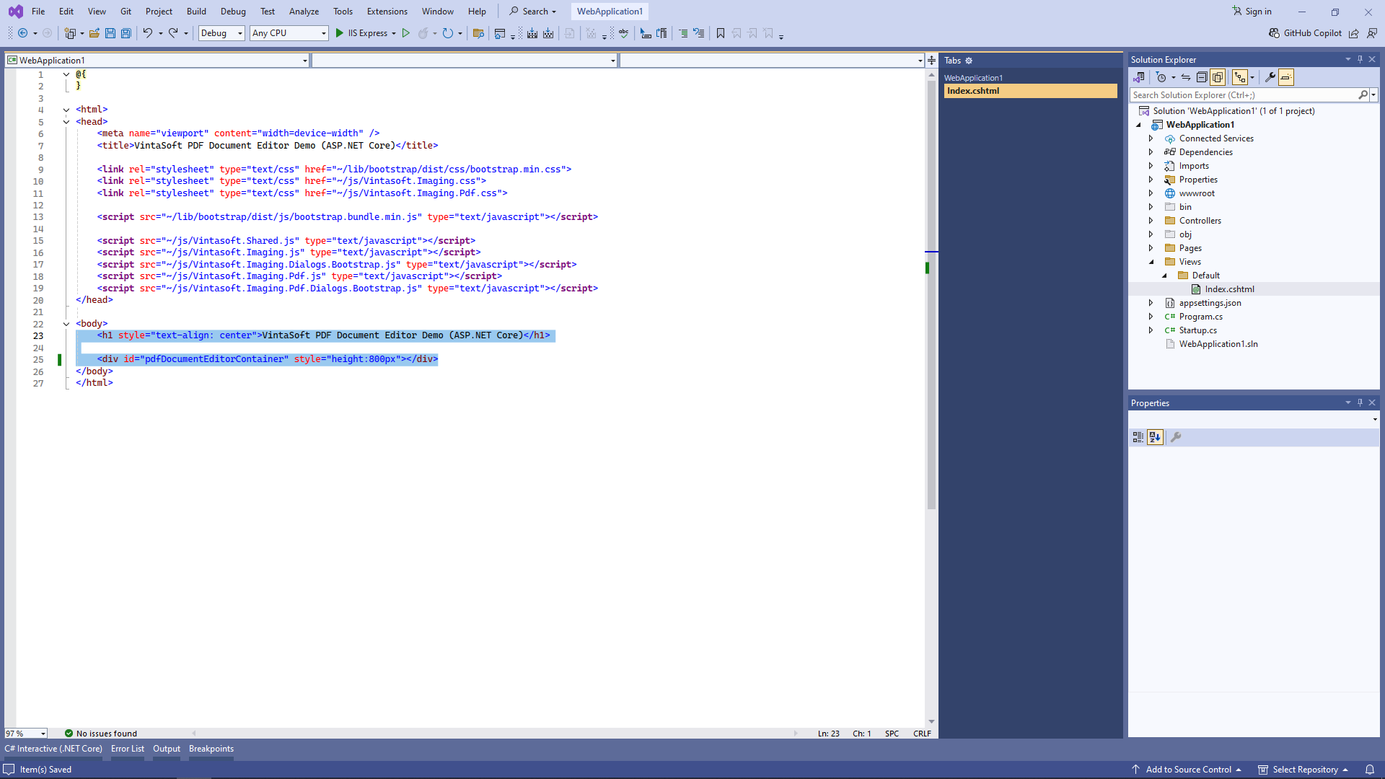Pin the Properties panel
The image size is (1385, 779).
click(1360, 403)
